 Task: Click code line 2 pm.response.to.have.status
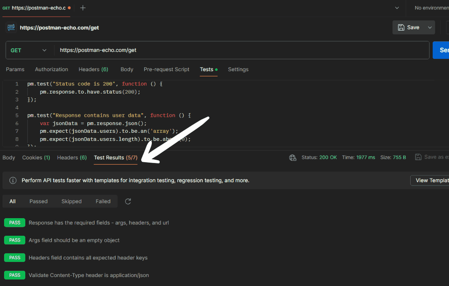tap(90, 92)
